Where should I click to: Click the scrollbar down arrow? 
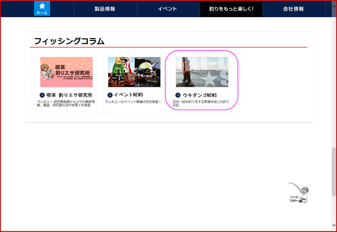click(334, 225)
